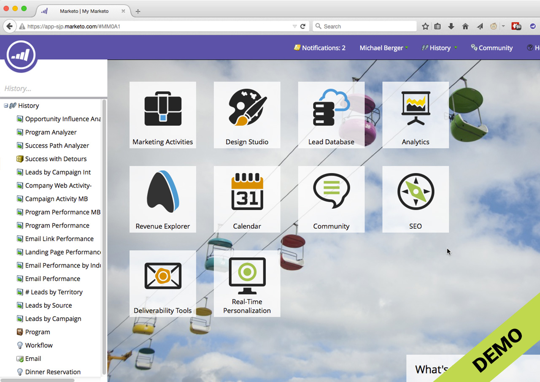Open the Calendar tile

pyautogui.click(x=247, y=199)
